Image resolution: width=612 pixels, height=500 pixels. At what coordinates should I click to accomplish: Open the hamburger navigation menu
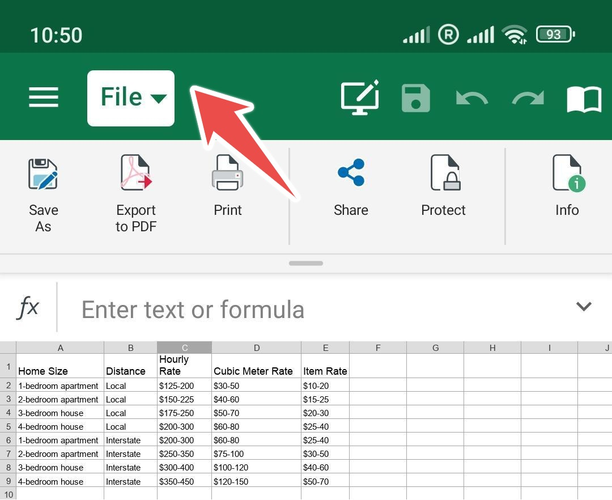click(43, 97)
